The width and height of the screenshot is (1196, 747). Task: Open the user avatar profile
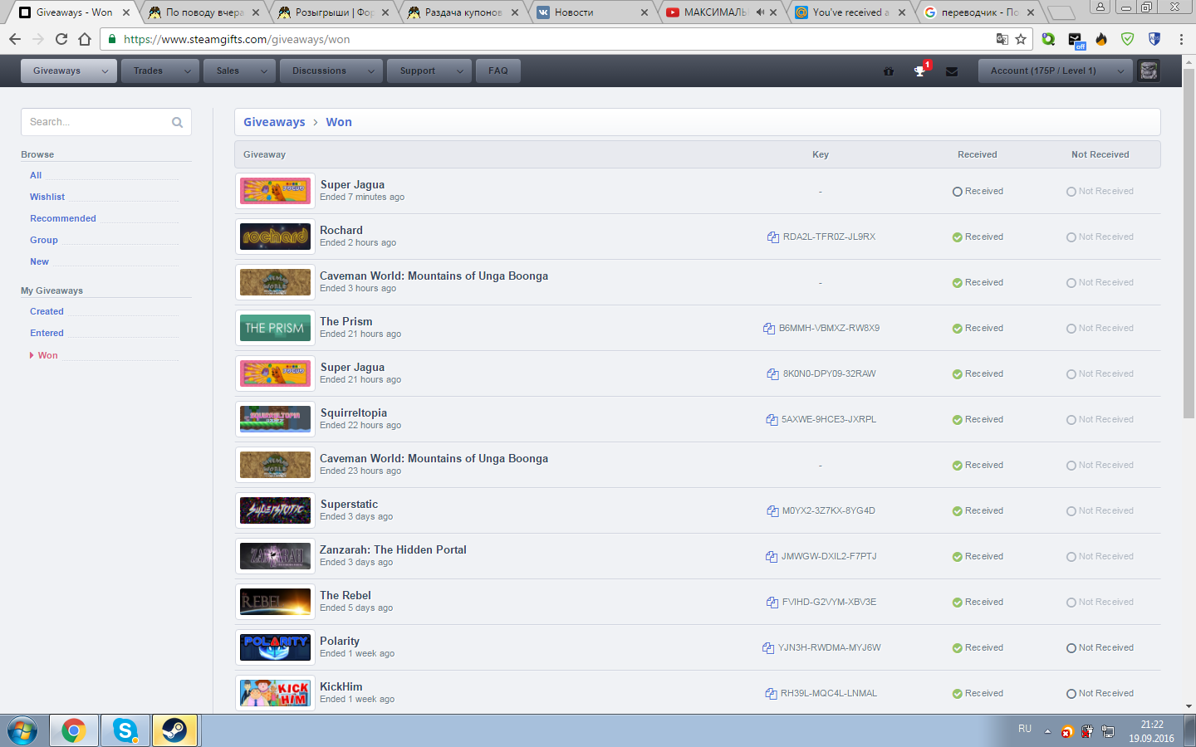[x=1149, y=71]
